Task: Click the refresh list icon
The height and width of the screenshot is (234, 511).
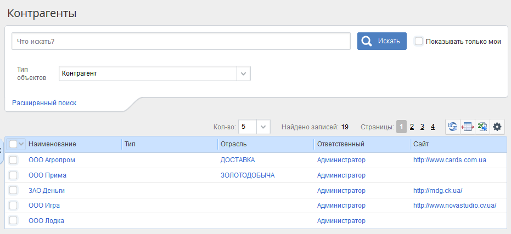Action: click(x=453, y=127)
